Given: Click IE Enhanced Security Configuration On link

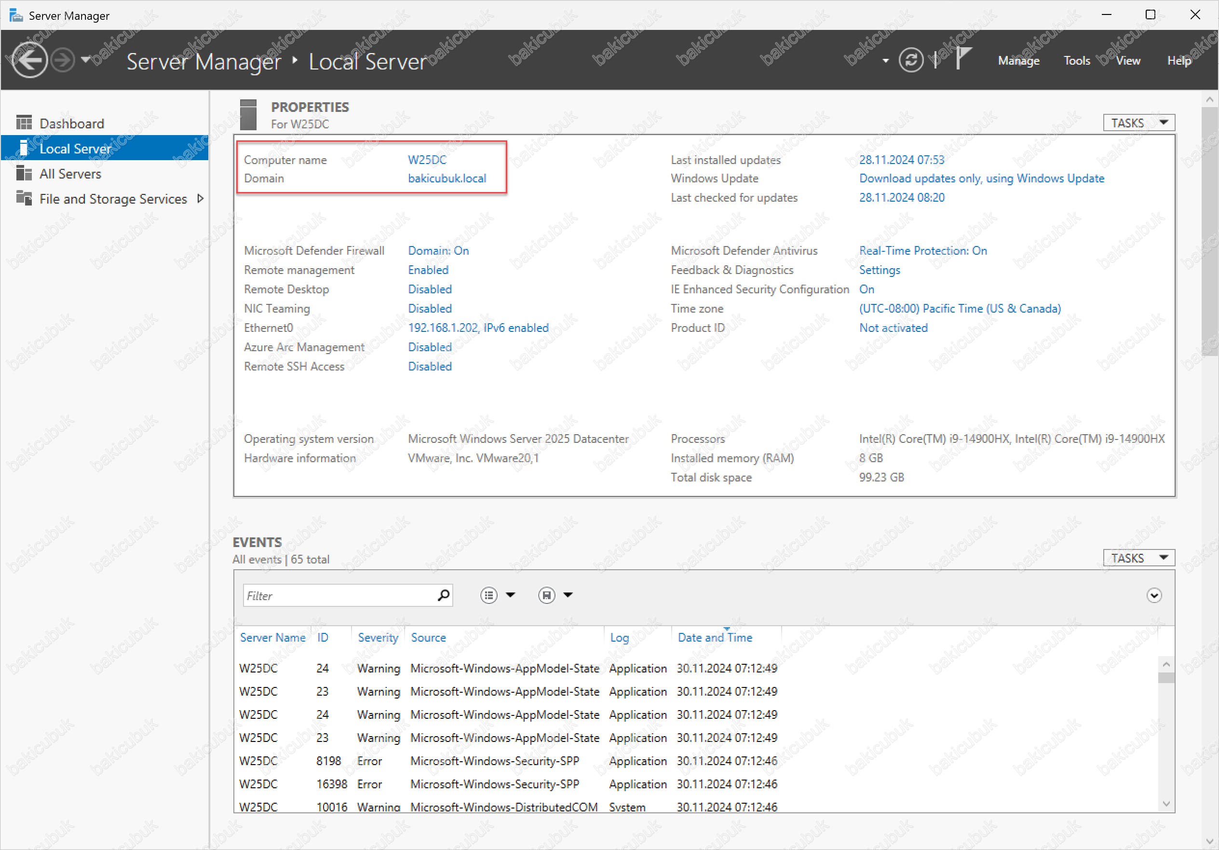Looking at the screenshot, I should pyautogui.click(x=867, y=289).
